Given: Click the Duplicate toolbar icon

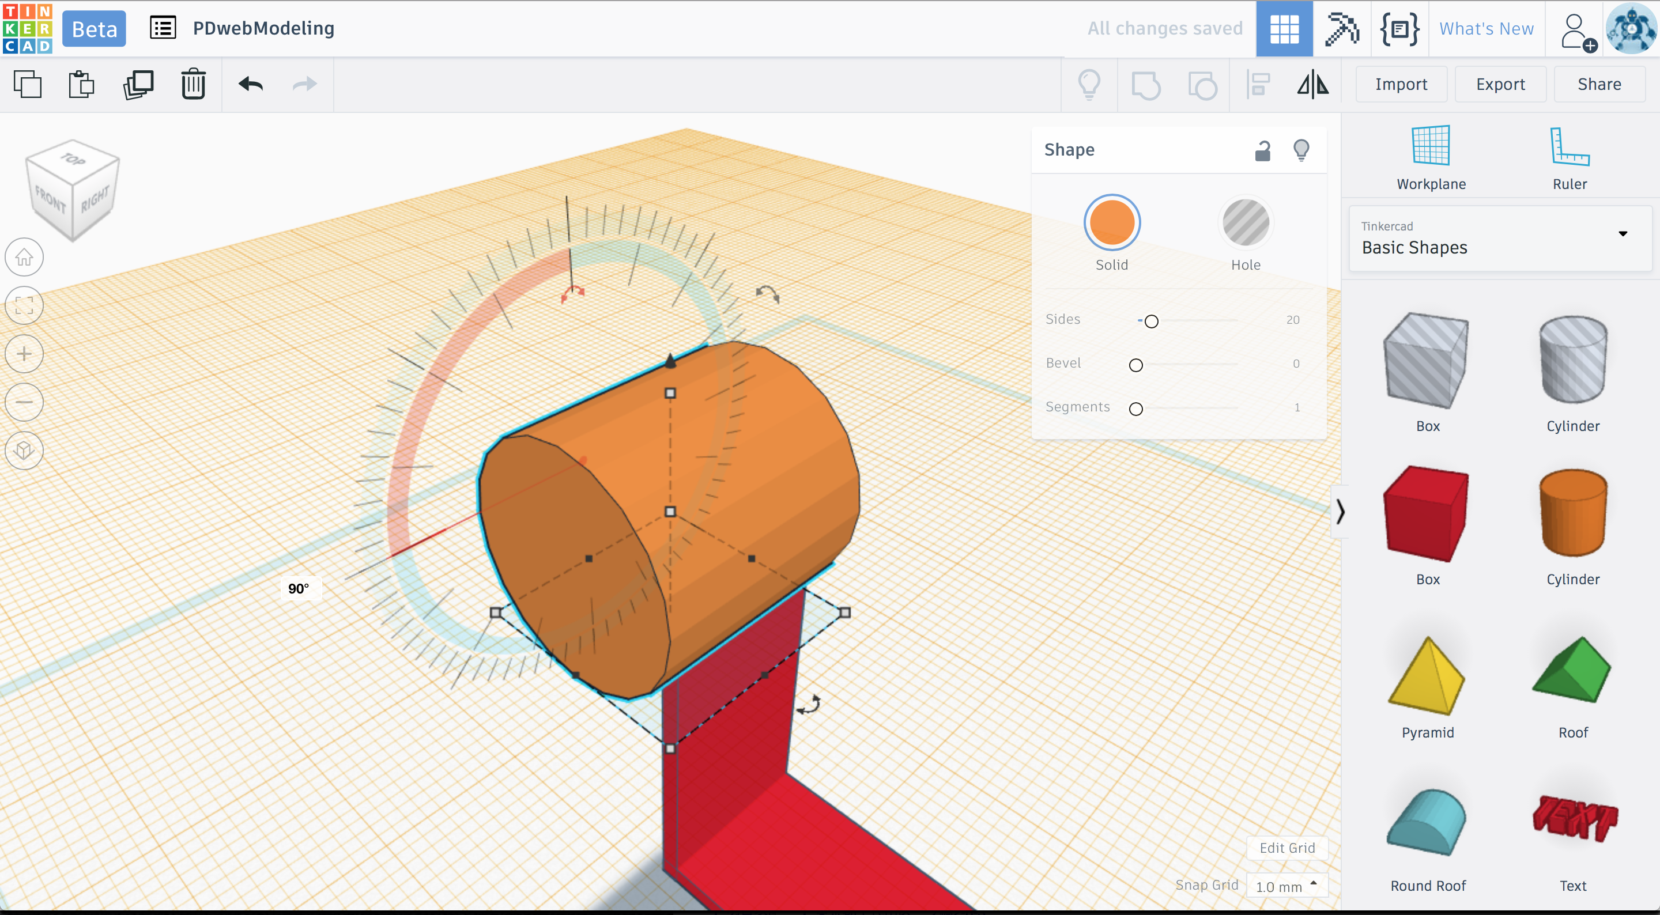Looking at the screenshot, I should 138,84.
